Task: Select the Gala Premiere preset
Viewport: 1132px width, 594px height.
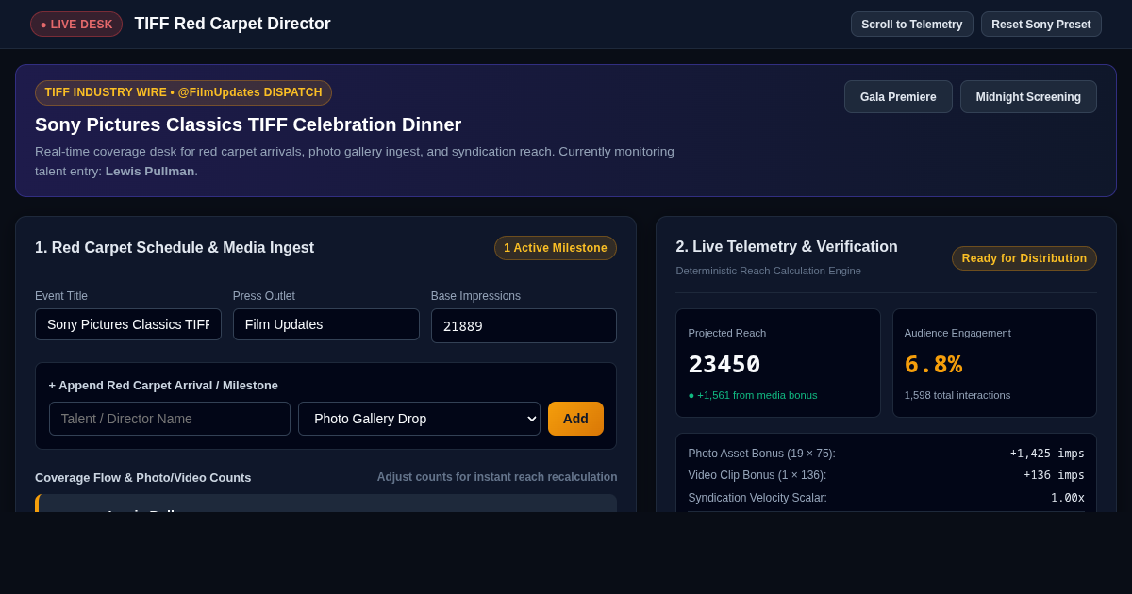Action: point(898,96)
